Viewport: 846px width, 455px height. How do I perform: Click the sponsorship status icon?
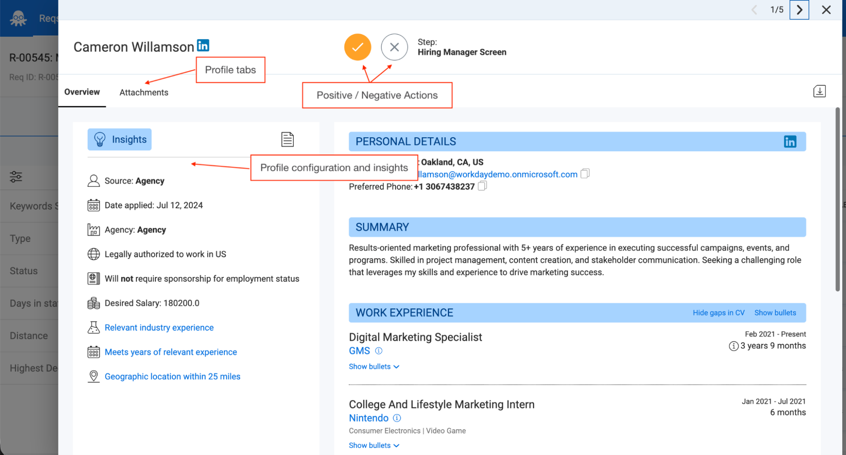94,279
